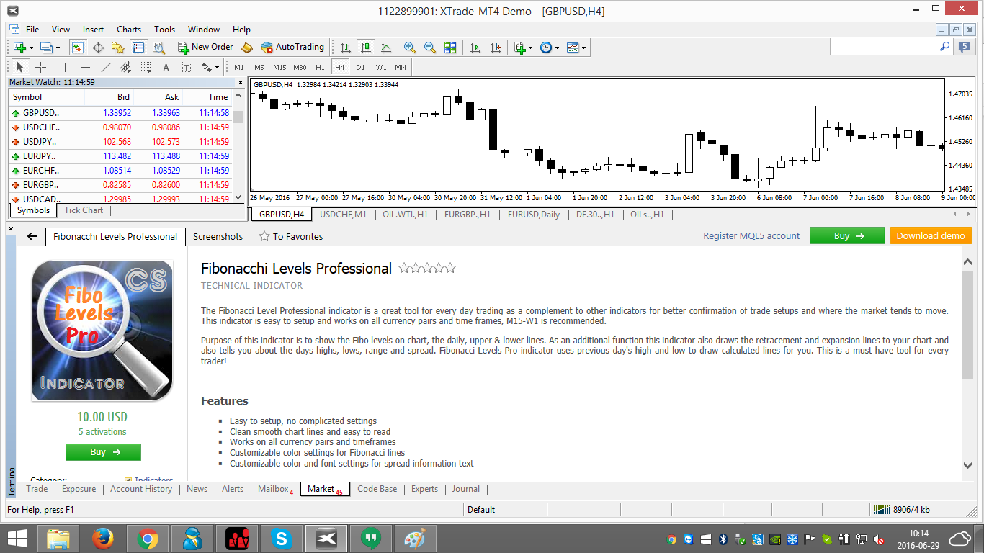Open the Screenshots tab
Image resolution: width=984 pixels, height=553 pixels.
point(218,236)
